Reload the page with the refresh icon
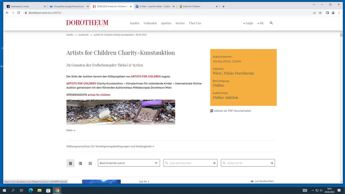The image size is (345, 194). [19, 13]
